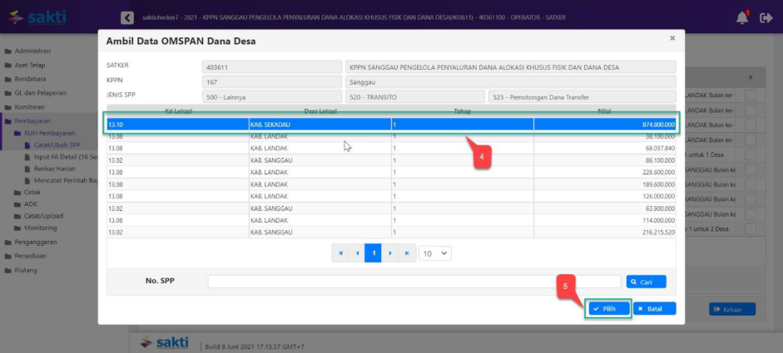The height and width of the screenshot is (353, 783).
Task: Tick the checkbox in the first background row
Action: (751, 96)
